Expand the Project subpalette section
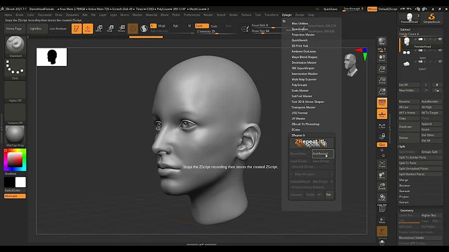 403,196
